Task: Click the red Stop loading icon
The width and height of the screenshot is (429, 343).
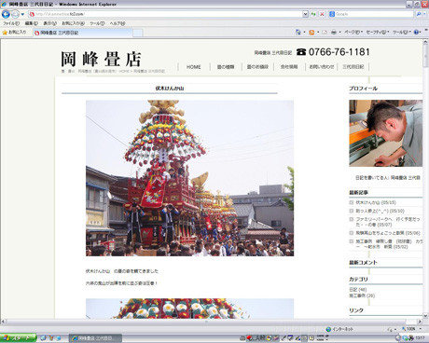Action: [322, 14]
